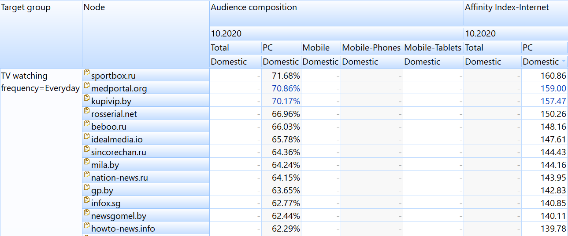Click the page icon next to kupivip.by
This screenshot has height=236, width=568.
coord(87,98)
